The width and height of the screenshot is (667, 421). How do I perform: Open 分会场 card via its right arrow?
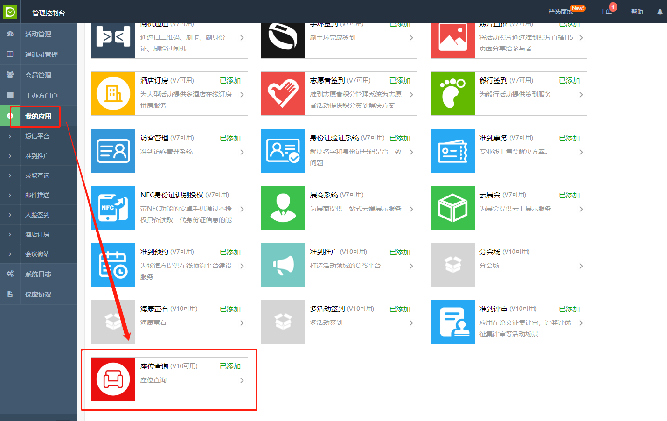click(x=581, y=266)
